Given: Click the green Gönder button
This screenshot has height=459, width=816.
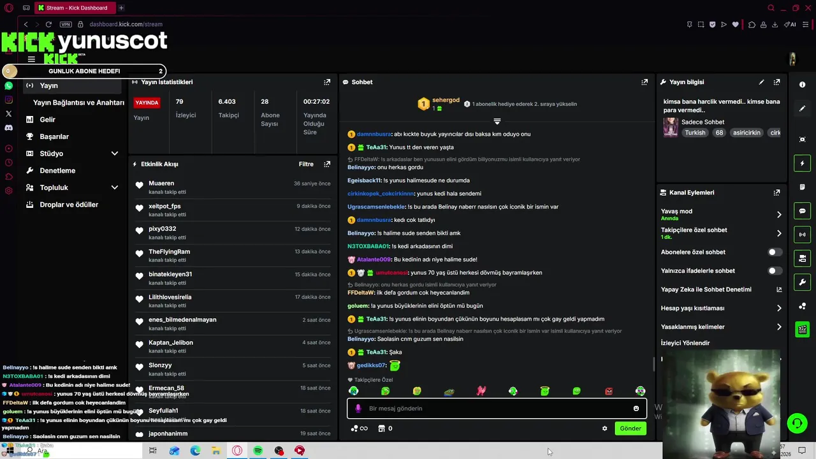Looking at the screenshot, I should (x=630, y=428).
